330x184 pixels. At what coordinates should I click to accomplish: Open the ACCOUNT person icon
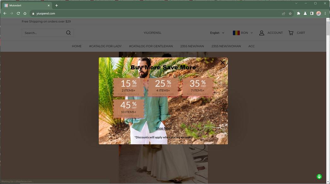click(261, 32)
